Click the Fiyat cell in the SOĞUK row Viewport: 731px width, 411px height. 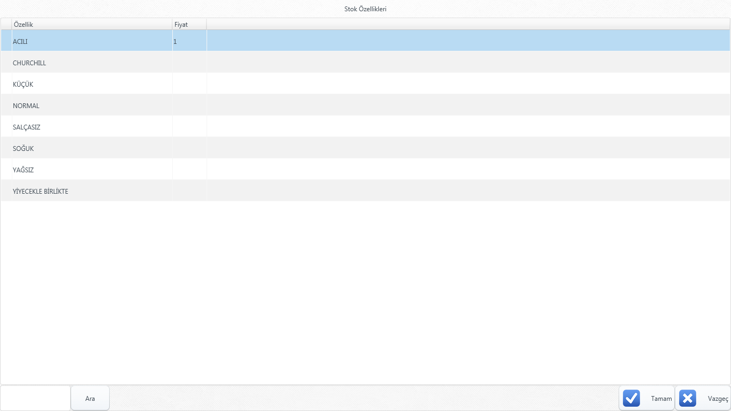tap(189, 148)
